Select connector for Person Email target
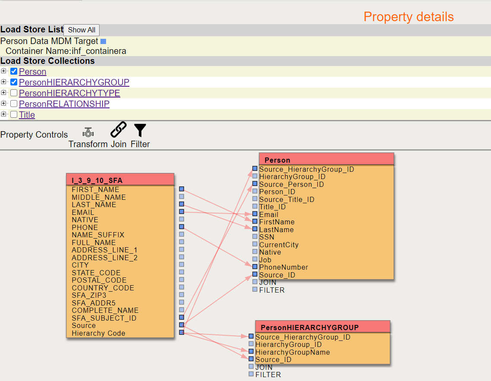Screen dimensions: 491x381 tap(255, 214)
